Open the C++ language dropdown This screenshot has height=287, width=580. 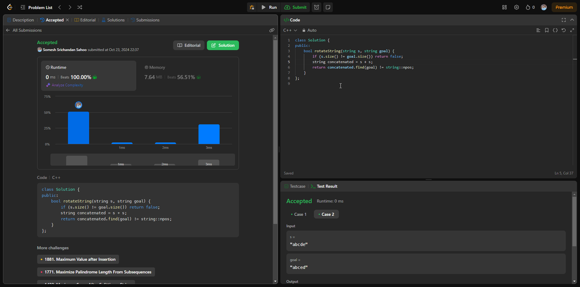[x=290, y=30]
